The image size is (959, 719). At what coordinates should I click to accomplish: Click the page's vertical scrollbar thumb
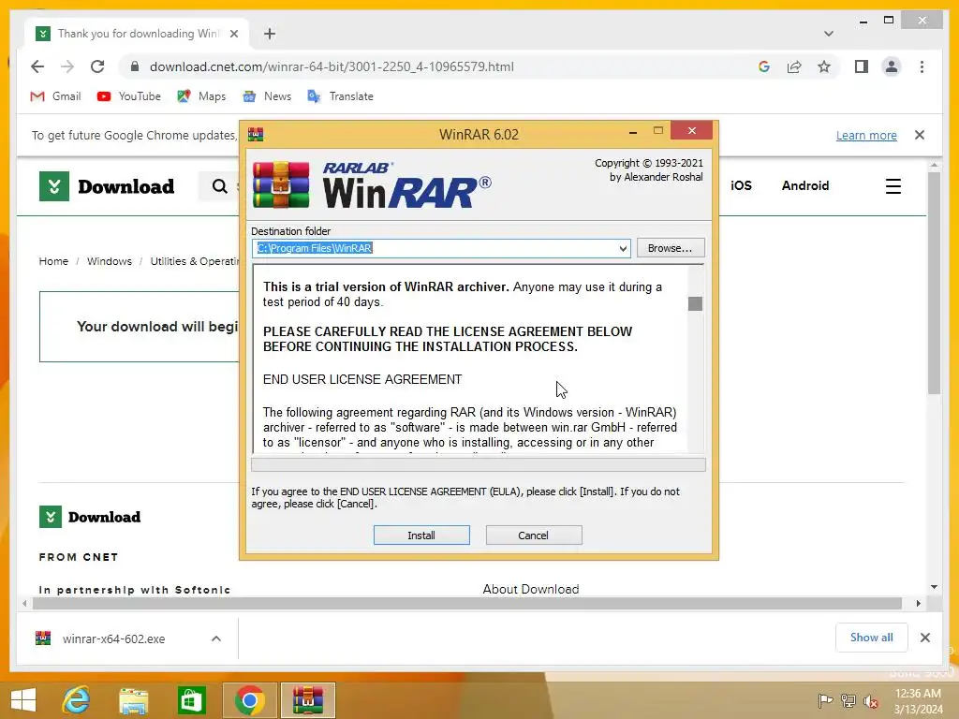tap(934, 283)
